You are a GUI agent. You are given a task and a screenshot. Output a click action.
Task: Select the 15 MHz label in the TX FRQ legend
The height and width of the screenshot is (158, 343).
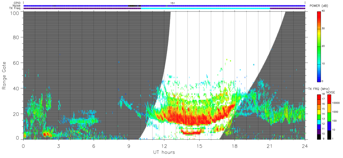[323, 109]
